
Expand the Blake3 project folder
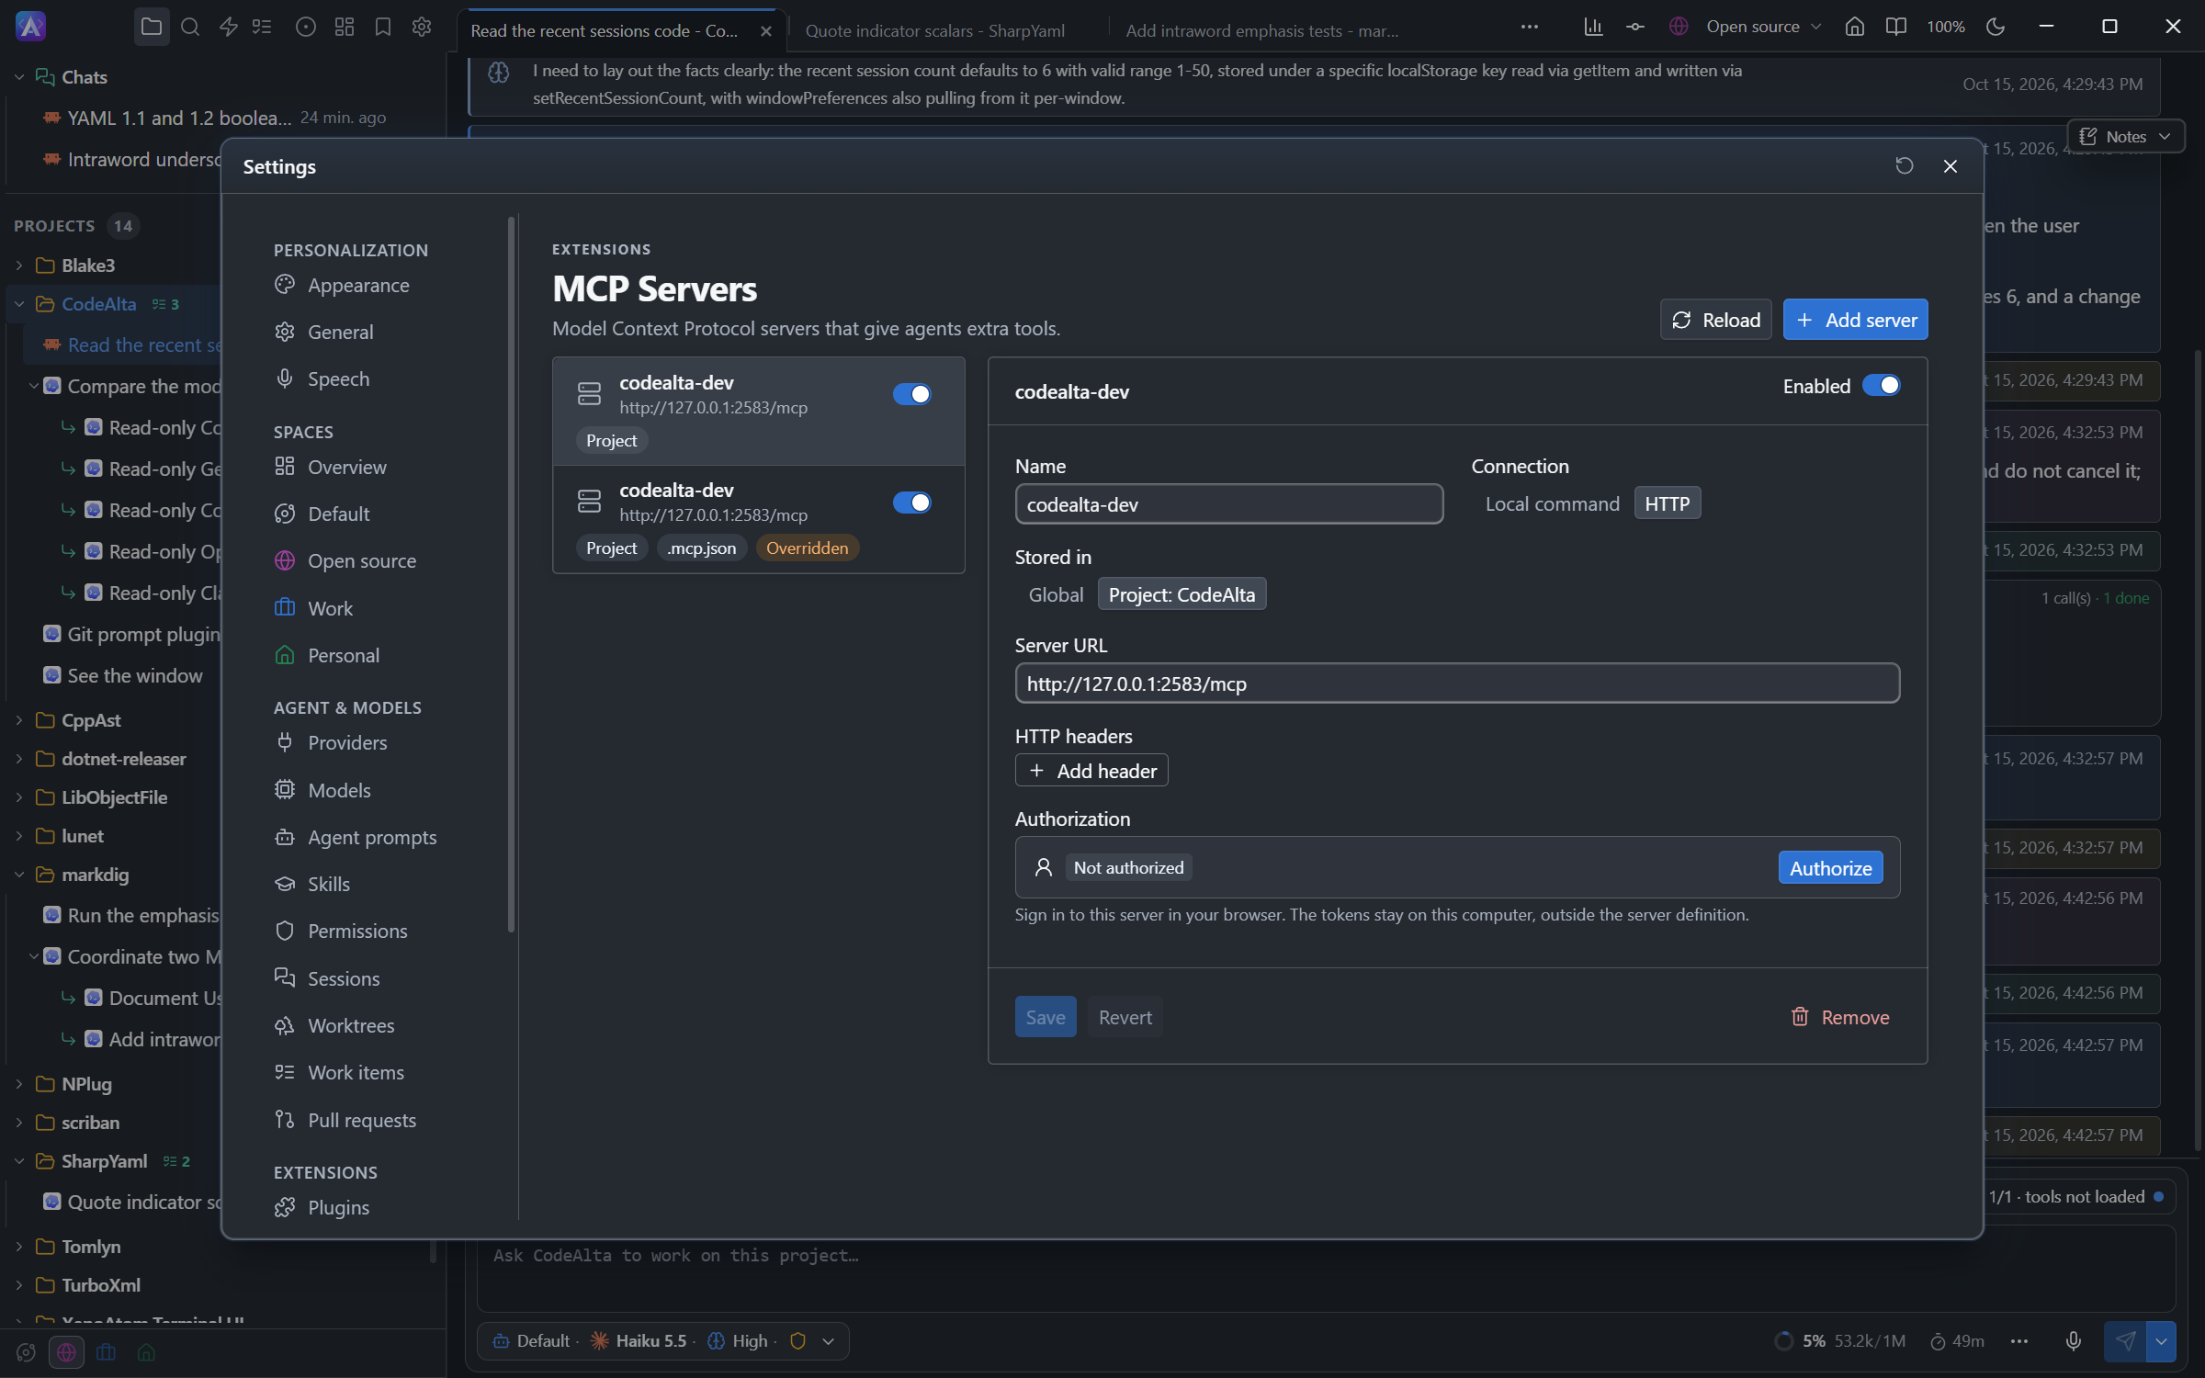(18, 265)
